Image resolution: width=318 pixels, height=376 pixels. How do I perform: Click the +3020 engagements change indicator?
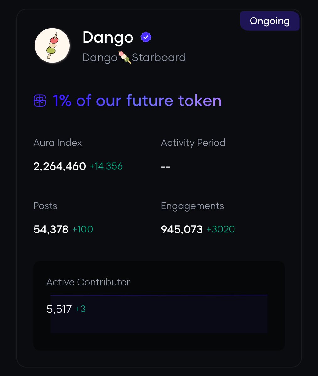[x=220, y=229]
